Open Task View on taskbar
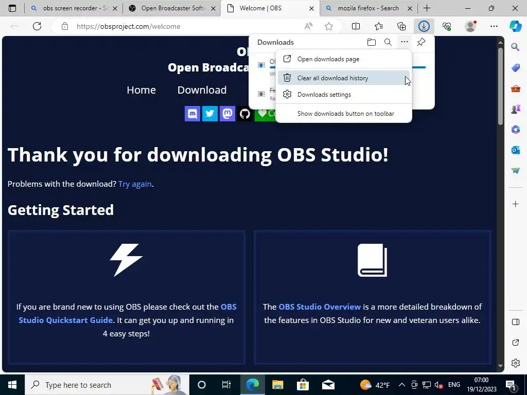The height and width of the screenshot is (395, 527). 226,385
